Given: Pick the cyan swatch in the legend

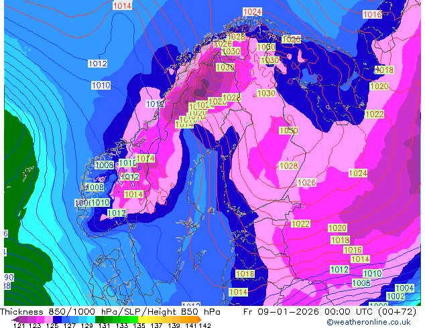Looking at the screenshot, I should click(x=91, y=319).
